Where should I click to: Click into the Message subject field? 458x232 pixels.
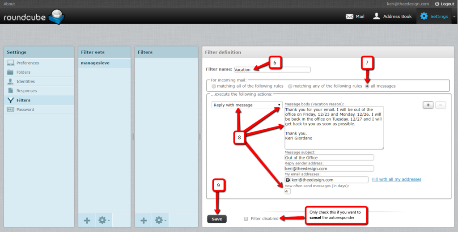point(329,157)
